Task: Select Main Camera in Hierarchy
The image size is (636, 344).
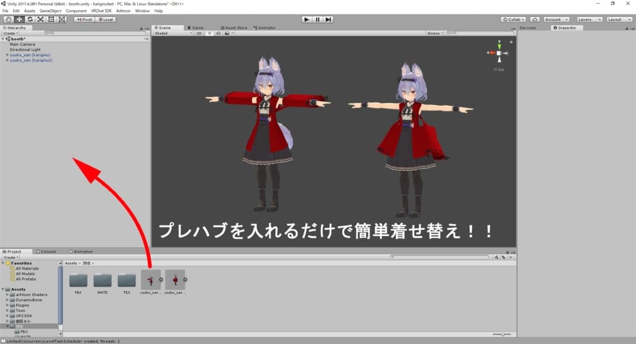Action: pos(22,44)
